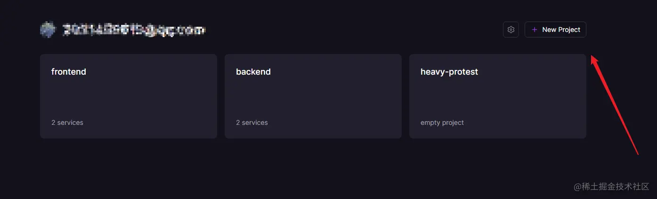
Task: Click the purple plus icon
Action: (534, 30)
